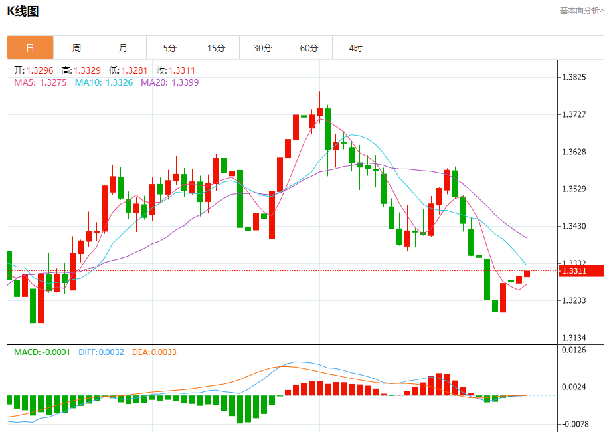
Task: Click the DIFF:0.0032 indicator label
Action: (102, 352)
